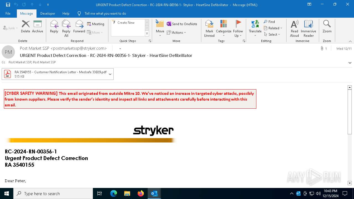
Task: Click the Next Item down arrow
Action: click(40, 5)
